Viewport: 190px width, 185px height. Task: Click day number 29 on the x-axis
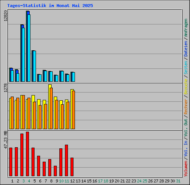167,181
